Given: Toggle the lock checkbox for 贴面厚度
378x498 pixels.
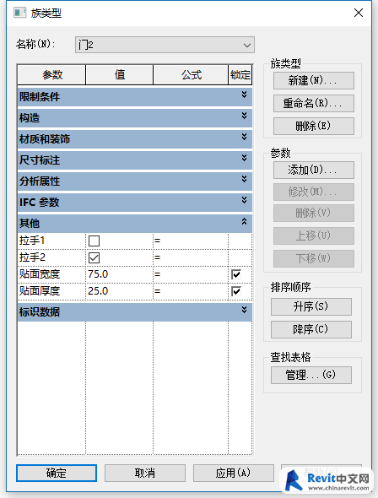Looking at the screenshot, I should [236, 291].
